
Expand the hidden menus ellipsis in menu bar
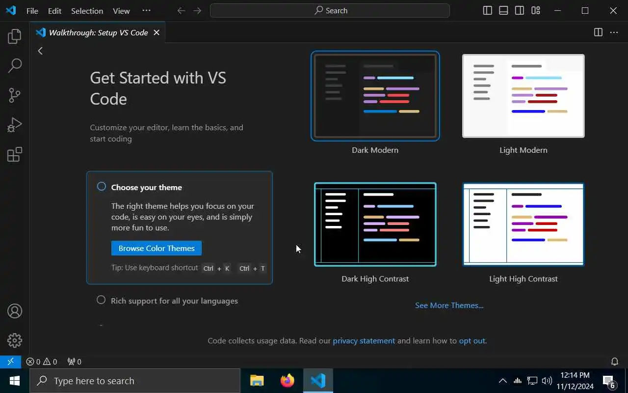tap(146, 10)
